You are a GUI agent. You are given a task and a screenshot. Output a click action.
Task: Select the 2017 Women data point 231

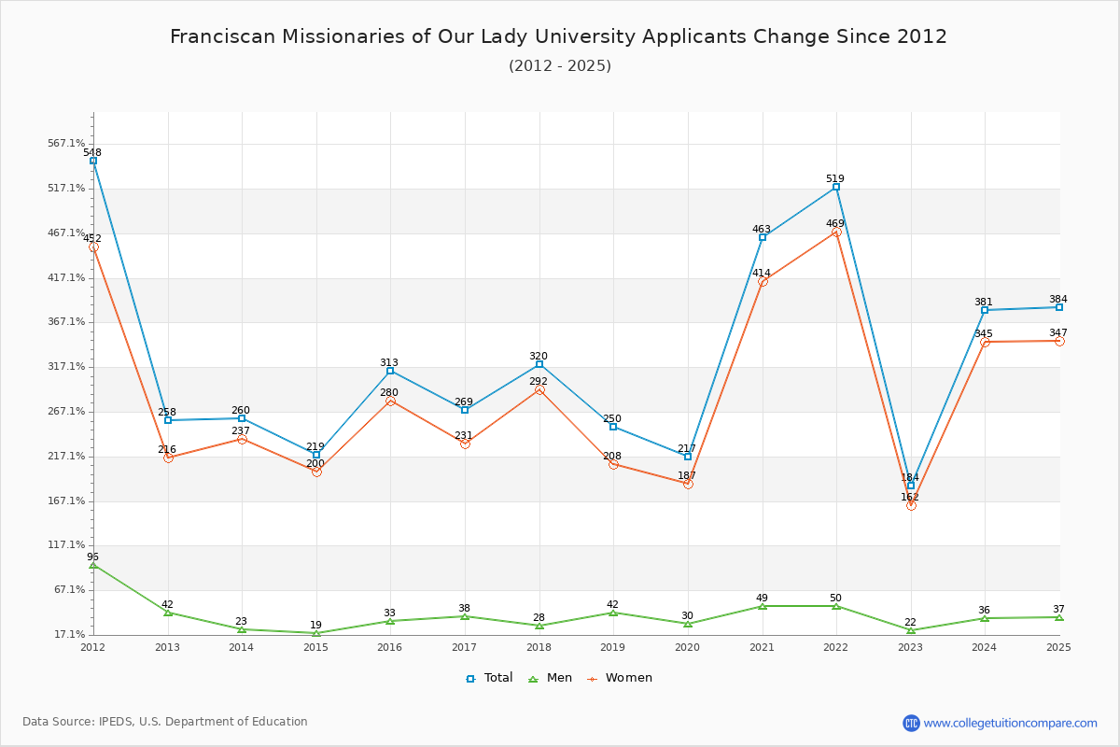[465, 444]
